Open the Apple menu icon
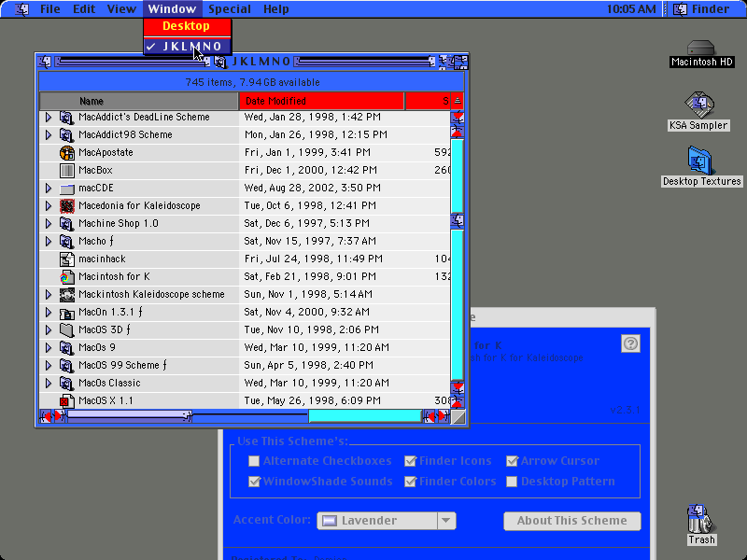The height and width of the screenshot is (560, 747). (x=21, y=9)
